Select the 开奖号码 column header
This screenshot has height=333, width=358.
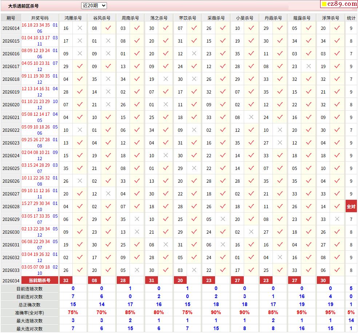[x=40, y=18]
